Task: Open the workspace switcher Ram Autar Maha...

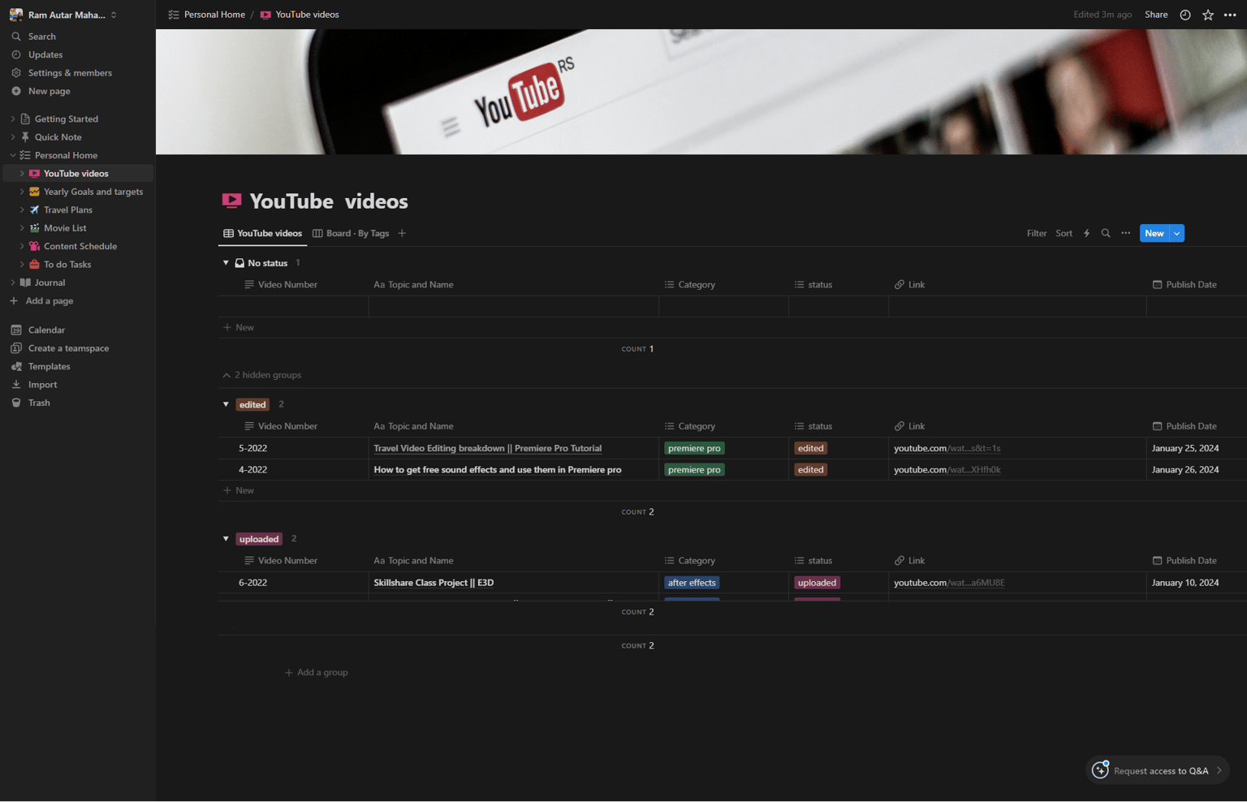Action: pyautogui.click(x=65, y=15)
